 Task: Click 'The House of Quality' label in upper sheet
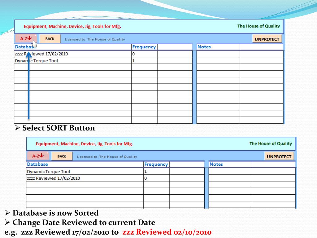pos(258,26)
